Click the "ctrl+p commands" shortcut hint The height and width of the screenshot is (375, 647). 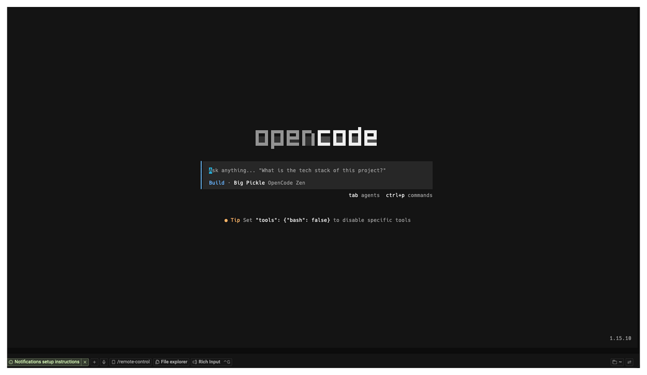pos(409,195)
